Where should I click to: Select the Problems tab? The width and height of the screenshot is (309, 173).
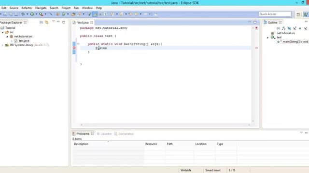tap(83, 134)
